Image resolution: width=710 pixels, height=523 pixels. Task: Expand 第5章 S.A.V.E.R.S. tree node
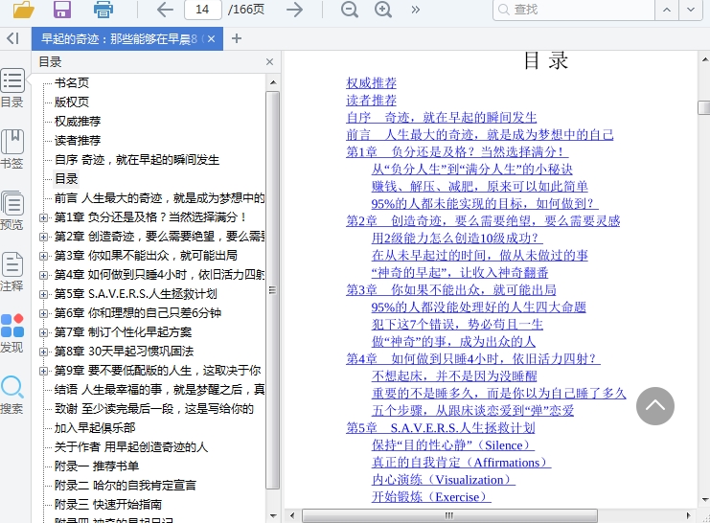[43, 294]
